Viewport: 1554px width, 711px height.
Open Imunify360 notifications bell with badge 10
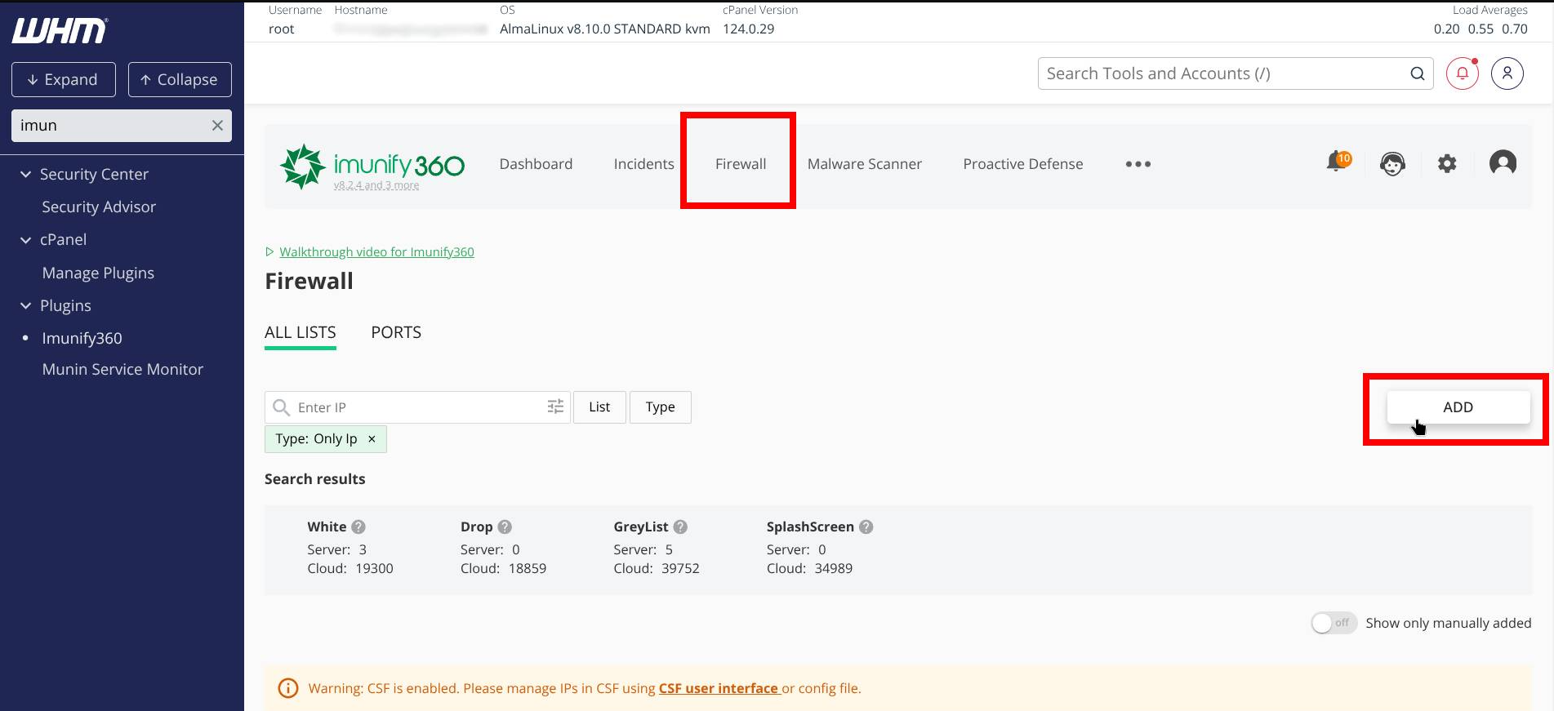(1338, 162)
